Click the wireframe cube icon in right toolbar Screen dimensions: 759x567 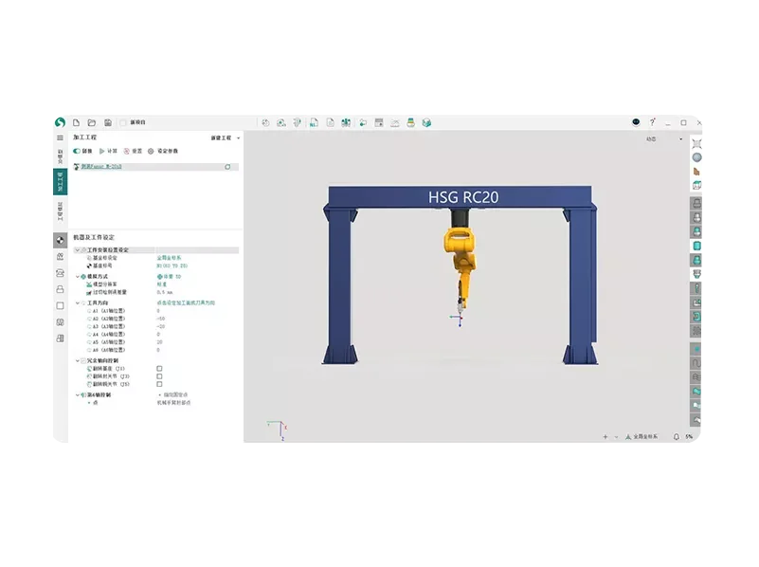tap(696, 185)
